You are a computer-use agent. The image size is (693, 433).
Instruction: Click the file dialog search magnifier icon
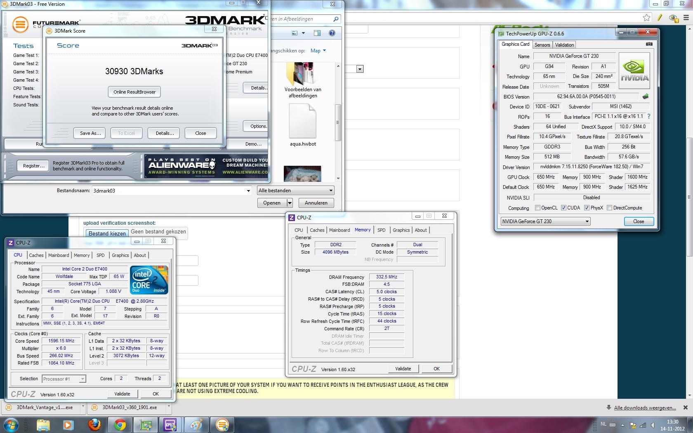(336, 19)
